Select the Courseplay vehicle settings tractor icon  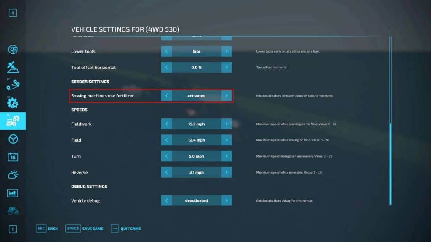[x=13, y=121]
